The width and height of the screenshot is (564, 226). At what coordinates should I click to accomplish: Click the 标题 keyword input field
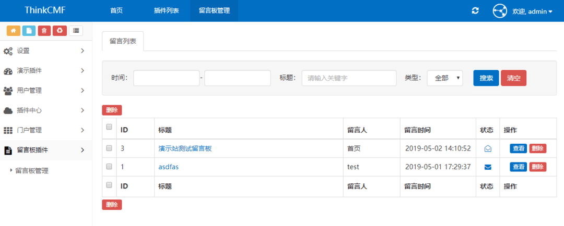(x=349, y=78)
